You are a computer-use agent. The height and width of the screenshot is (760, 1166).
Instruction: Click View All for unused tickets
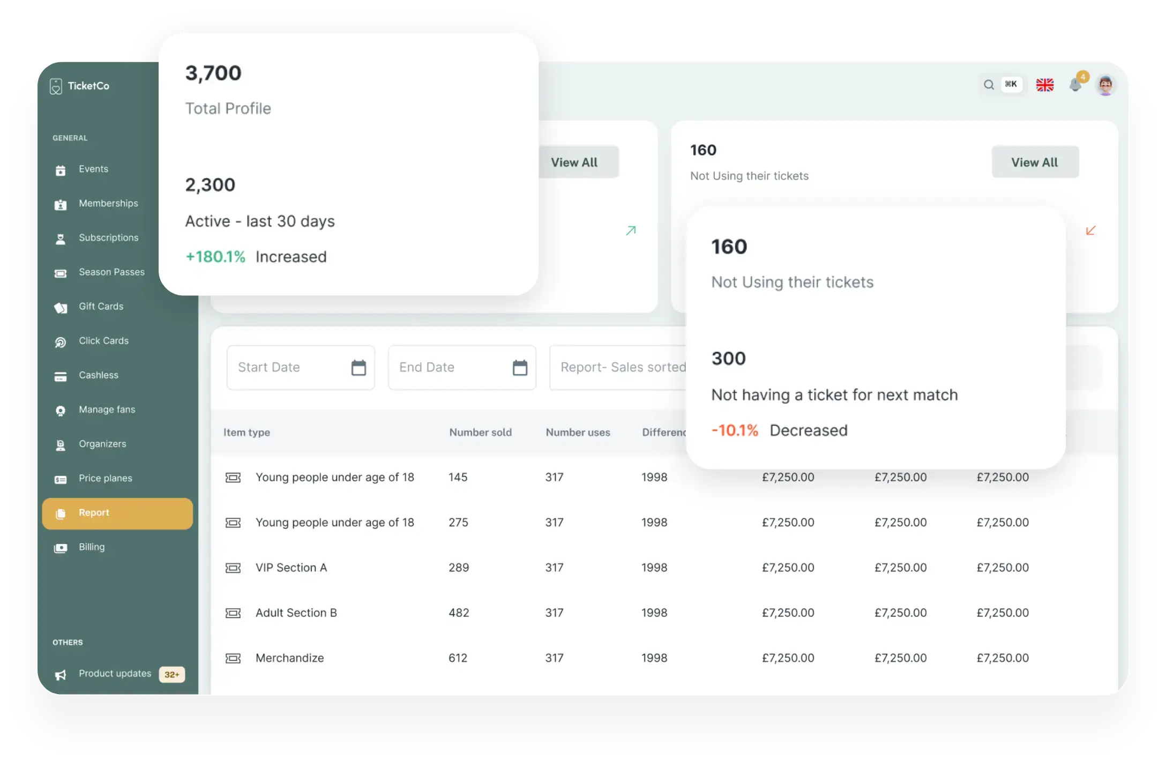tap(1034, 162)
